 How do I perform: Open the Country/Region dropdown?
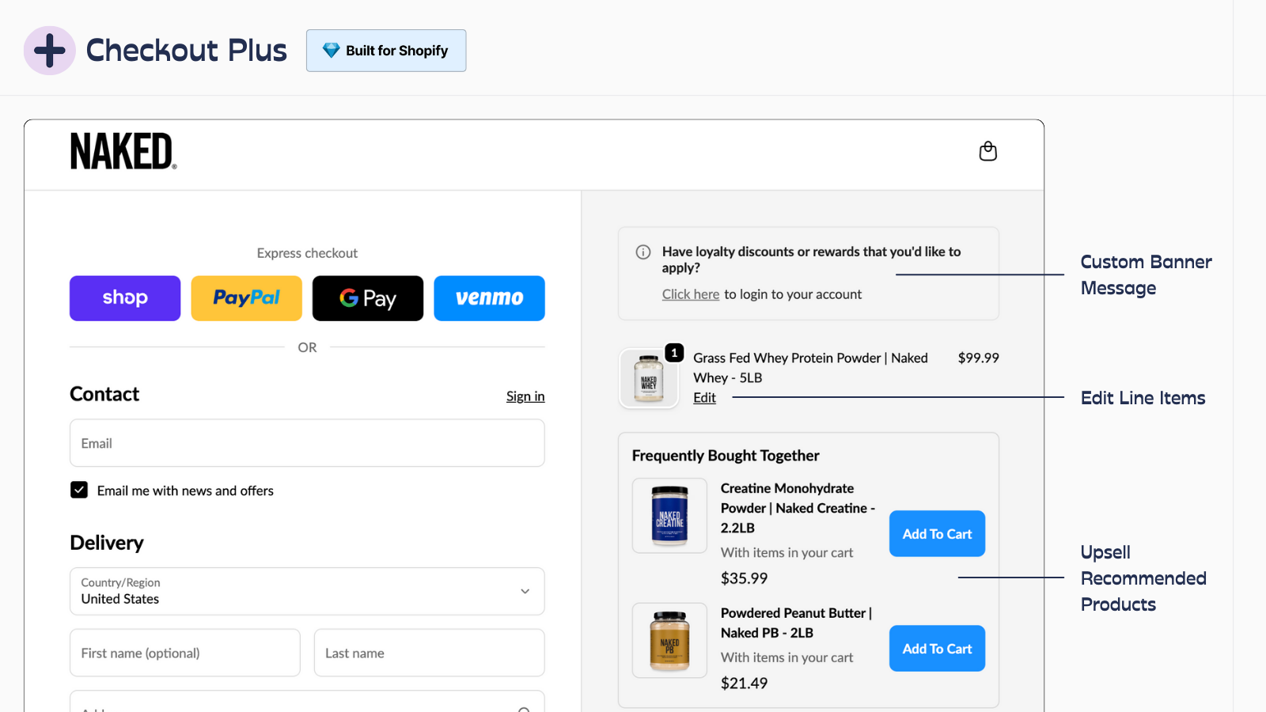[307, 591]
